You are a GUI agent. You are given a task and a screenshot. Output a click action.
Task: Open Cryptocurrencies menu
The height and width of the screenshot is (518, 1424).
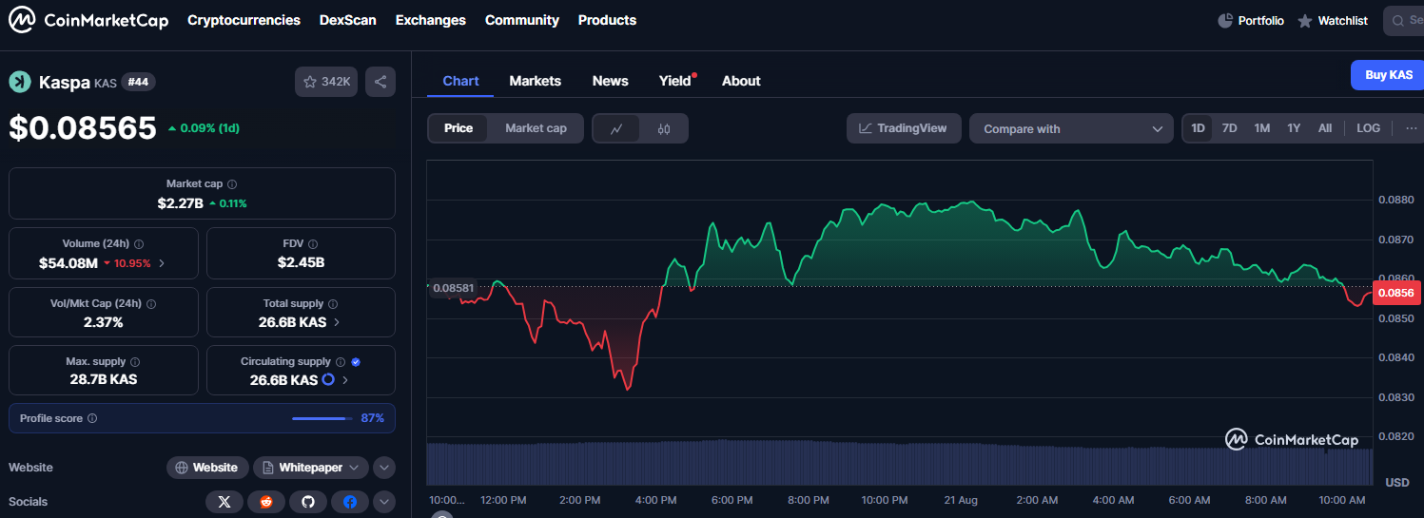(x=244, y=20)
